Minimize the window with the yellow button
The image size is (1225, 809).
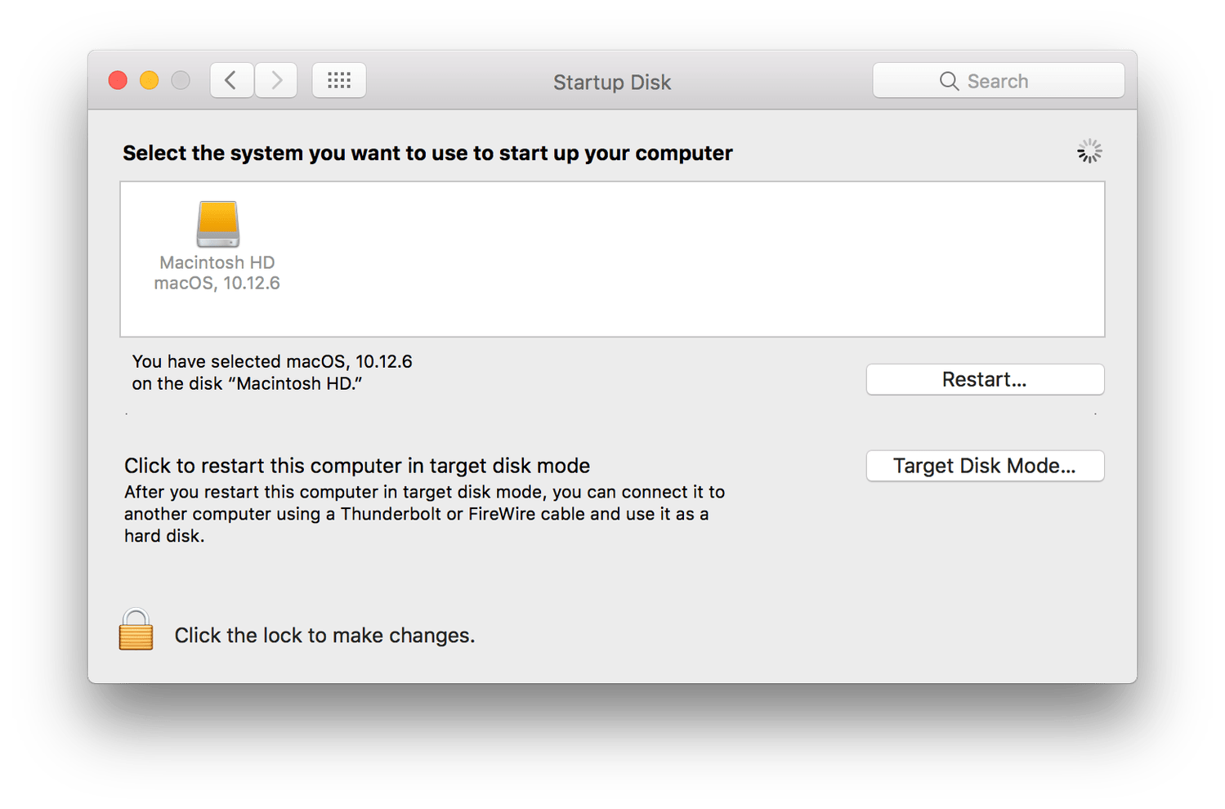149,80
